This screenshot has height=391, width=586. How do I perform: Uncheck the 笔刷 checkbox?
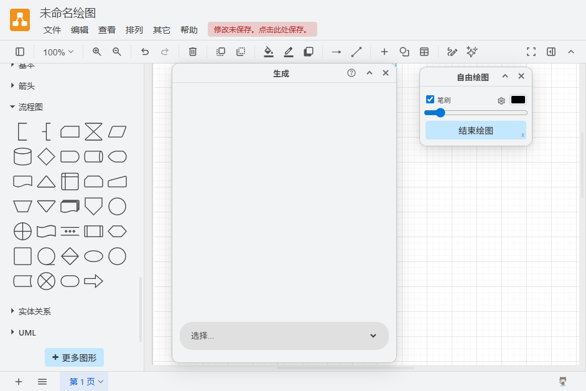click(x=430, y=99)
